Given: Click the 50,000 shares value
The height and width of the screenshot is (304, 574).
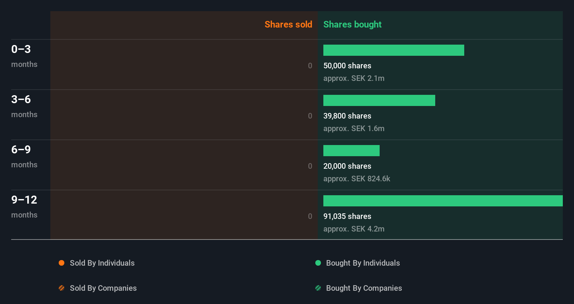Looking at the screenshot, I should pyautogui.click(x=347, y=66).
